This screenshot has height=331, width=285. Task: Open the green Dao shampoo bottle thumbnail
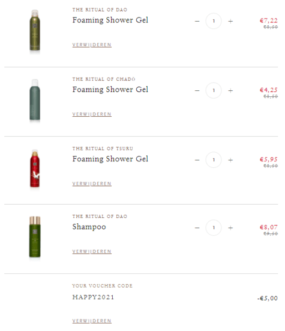[x=35, y=237]
